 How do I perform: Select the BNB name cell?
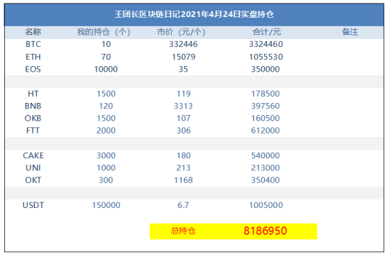point(33,106)
